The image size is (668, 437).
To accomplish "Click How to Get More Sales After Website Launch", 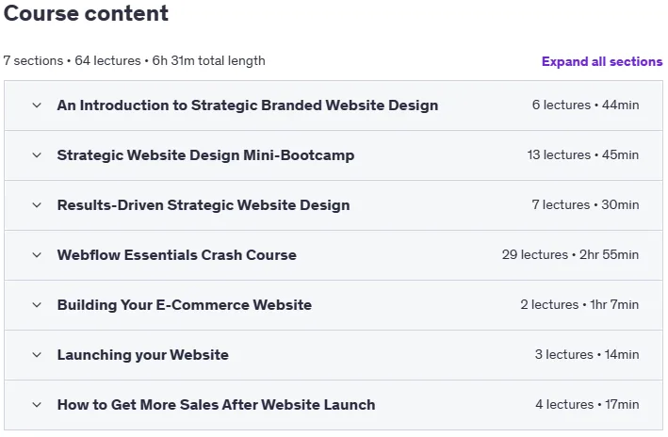I will click(217, 405).
